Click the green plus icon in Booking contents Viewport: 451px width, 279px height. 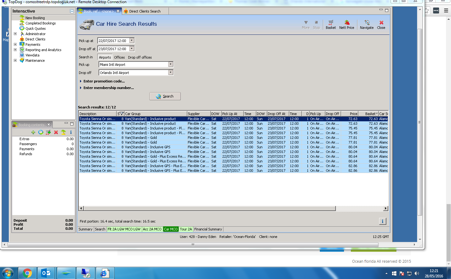click(x=33, y=132)
